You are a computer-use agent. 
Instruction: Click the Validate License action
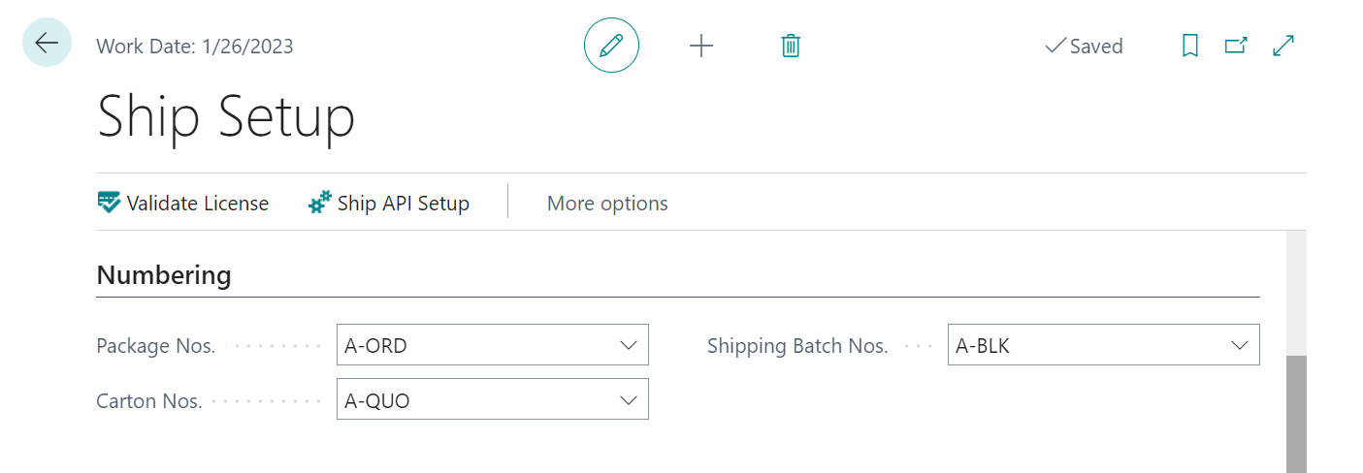coord(183,204)
